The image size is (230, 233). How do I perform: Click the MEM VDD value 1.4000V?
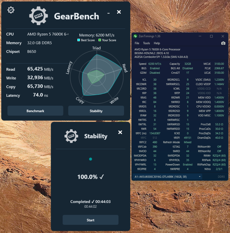click(219, 98)
